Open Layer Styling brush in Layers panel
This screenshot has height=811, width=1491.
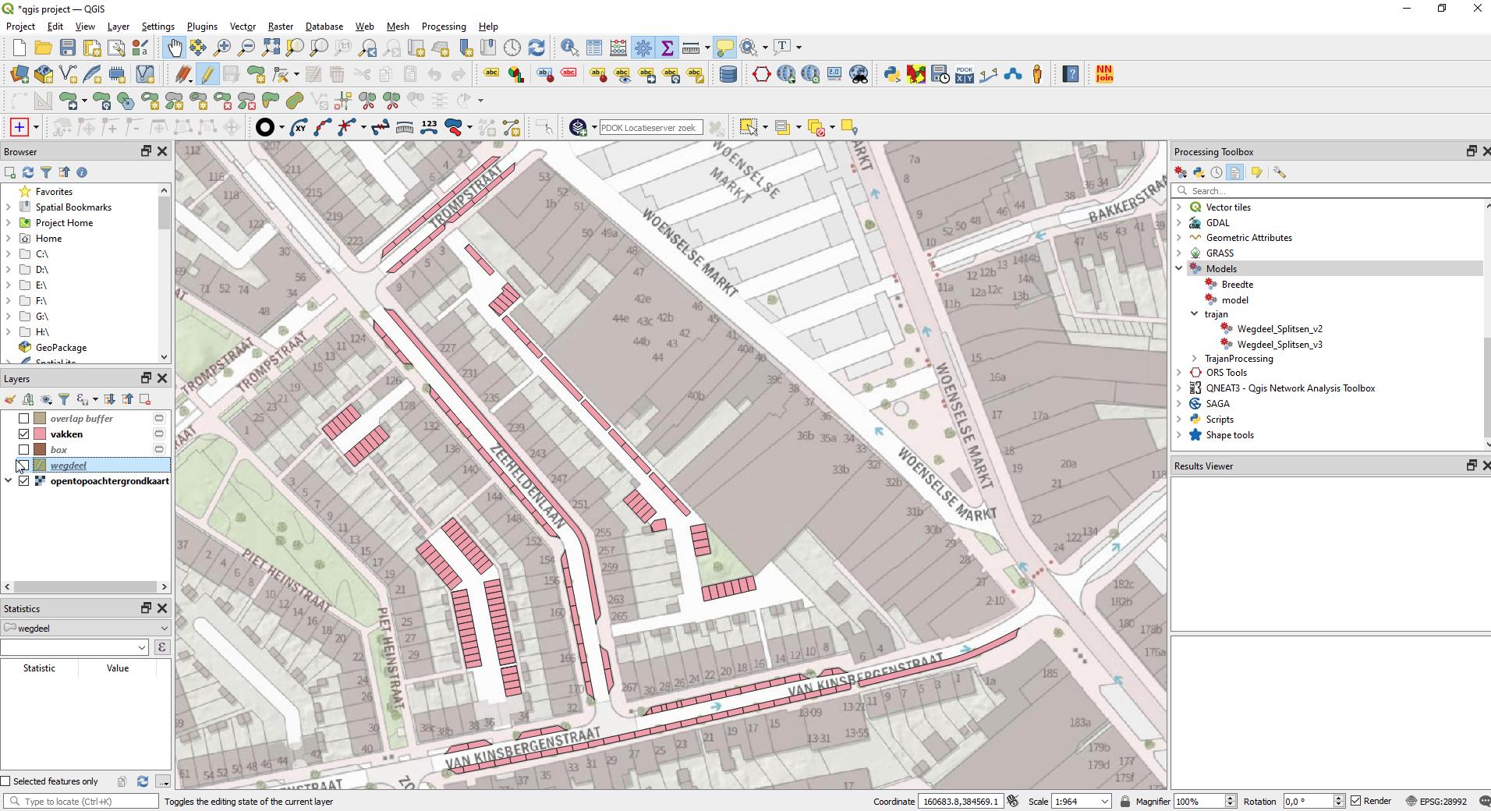10,399
